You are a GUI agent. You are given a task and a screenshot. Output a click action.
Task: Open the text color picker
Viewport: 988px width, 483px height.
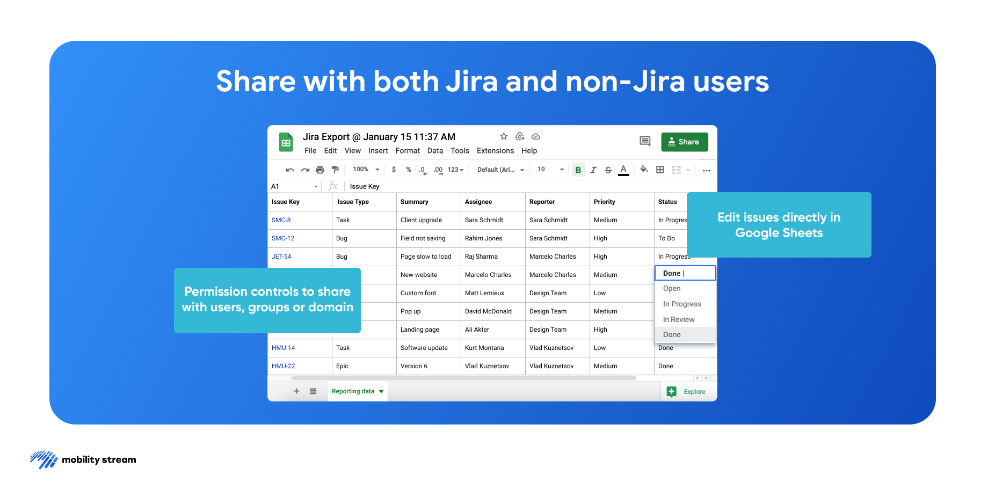point(623,170)
